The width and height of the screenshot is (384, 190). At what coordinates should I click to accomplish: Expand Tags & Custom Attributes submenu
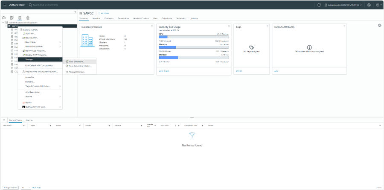(x=40, y=86)
